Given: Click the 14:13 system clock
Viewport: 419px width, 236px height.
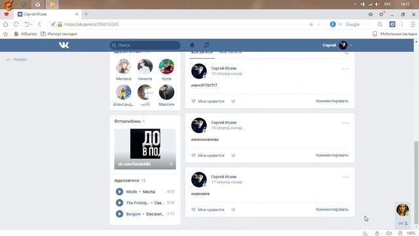Looking at the screenshot, I should coord(405,5).
